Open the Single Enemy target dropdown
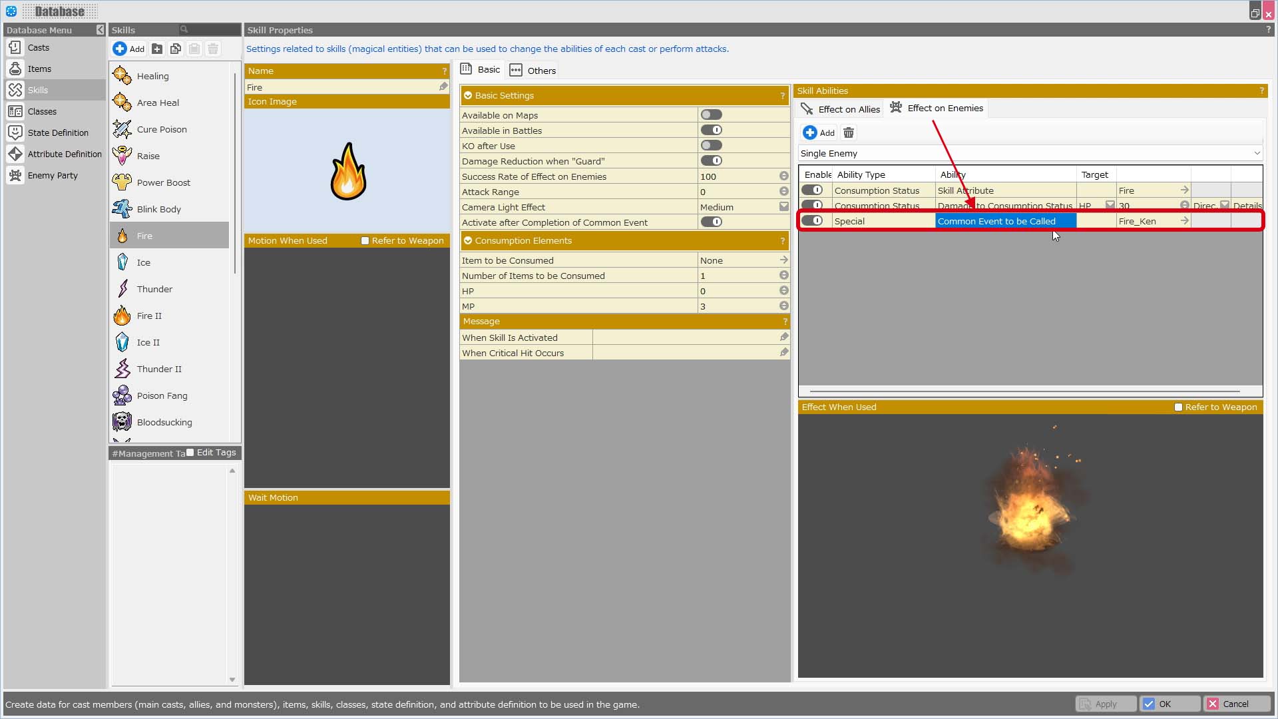This screenshot has width=1278, height=719. pos(1030,153)
